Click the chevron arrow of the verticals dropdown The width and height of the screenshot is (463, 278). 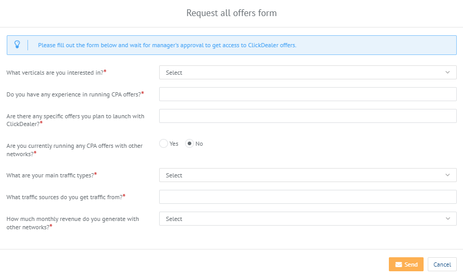(x=447, y=73)
